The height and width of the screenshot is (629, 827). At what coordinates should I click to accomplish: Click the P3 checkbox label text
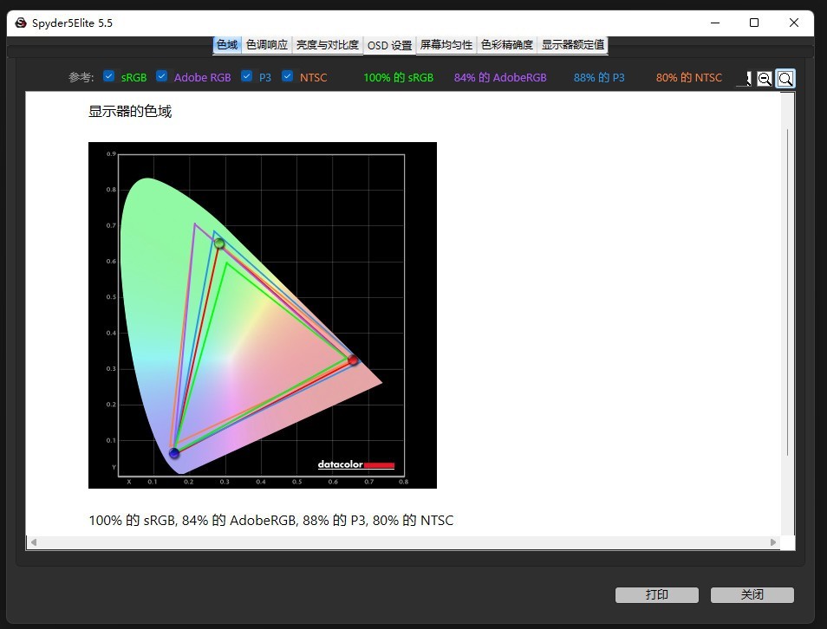tap(264, 77)
